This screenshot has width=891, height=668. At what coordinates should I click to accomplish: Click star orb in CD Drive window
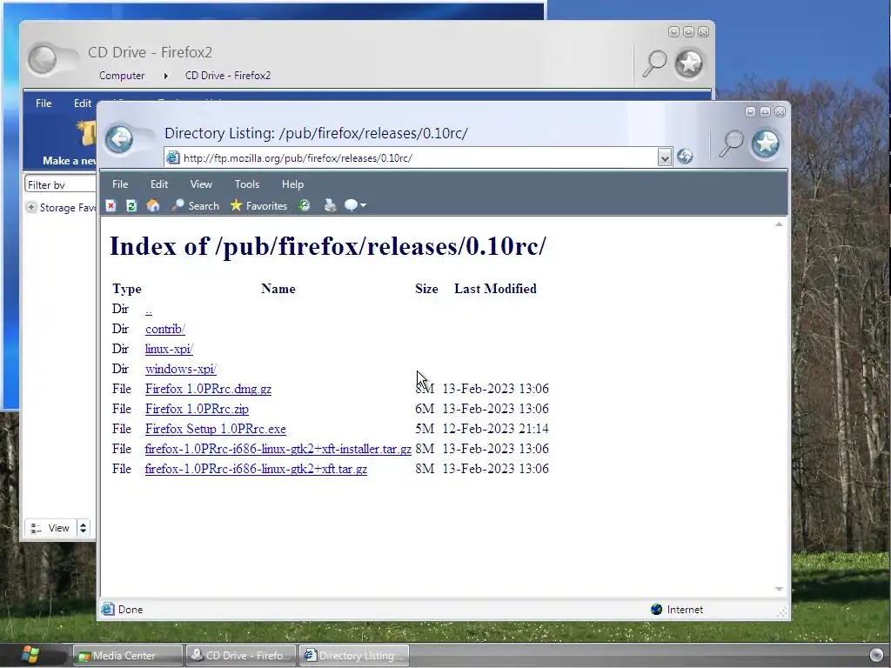[689, 63]
